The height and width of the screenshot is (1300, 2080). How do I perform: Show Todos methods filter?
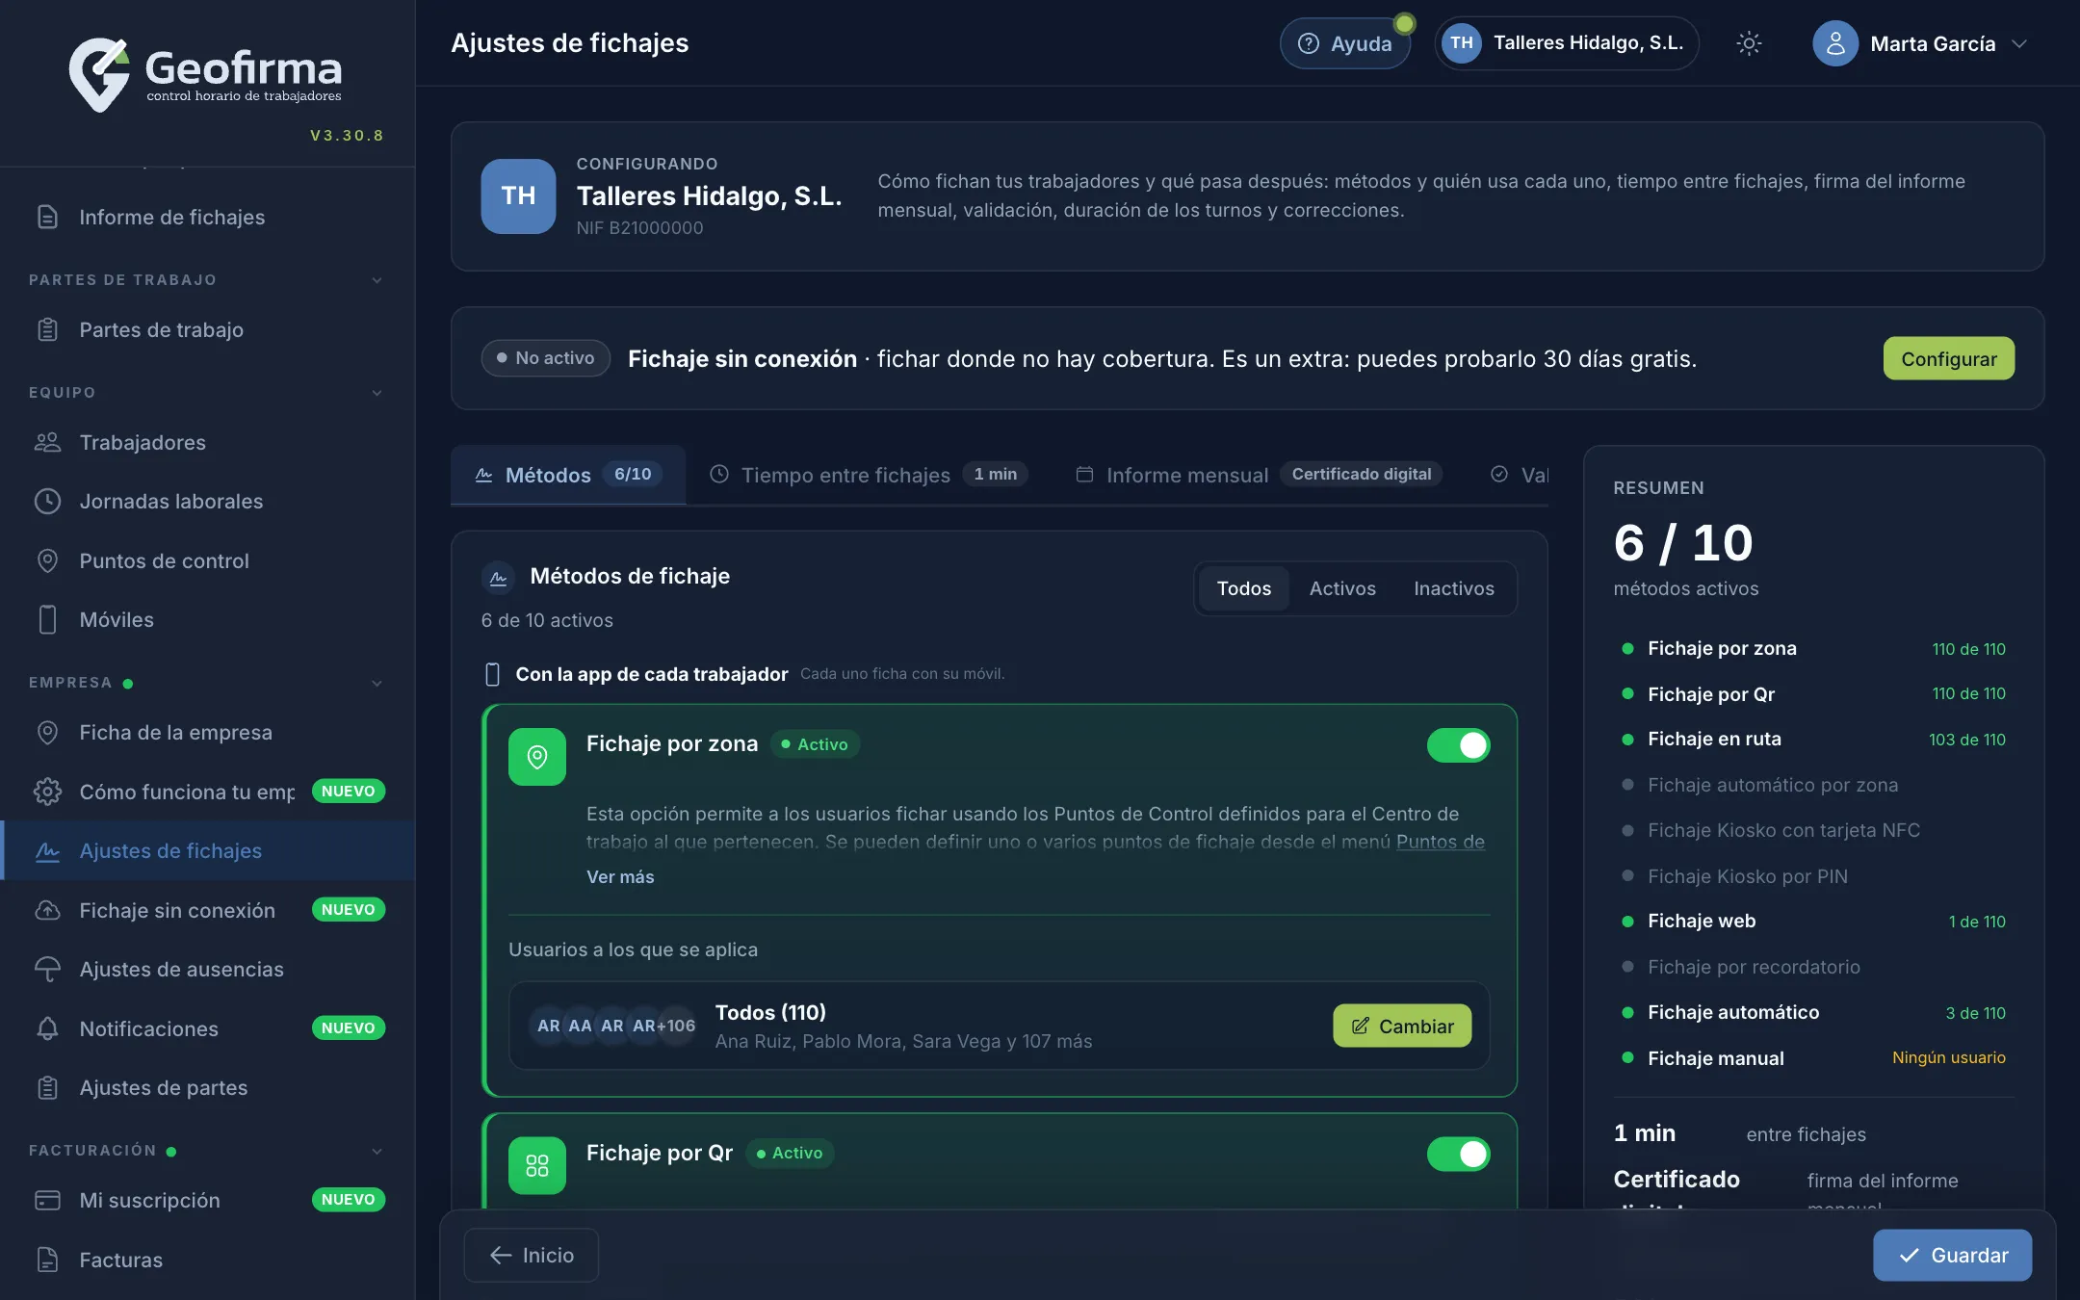pyautogui.click(x=1244, y=588)
